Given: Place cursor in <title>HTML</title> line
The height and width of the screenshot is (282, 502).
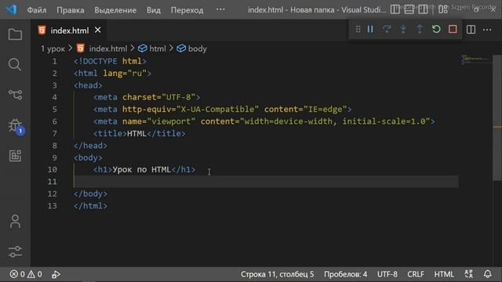Looking at the screenshot, I should click(140, 134).
